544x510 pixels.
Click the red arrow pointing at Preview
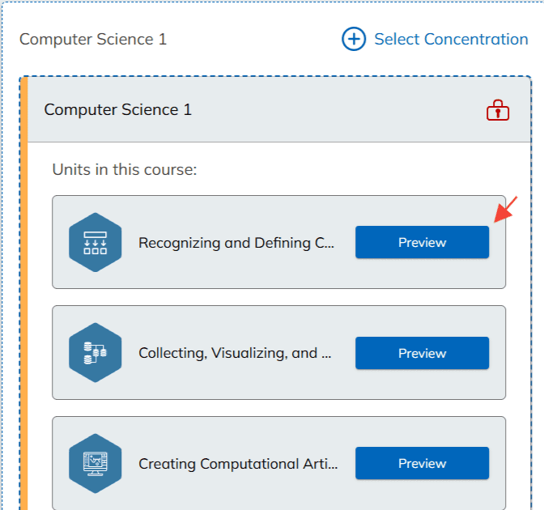505,209
